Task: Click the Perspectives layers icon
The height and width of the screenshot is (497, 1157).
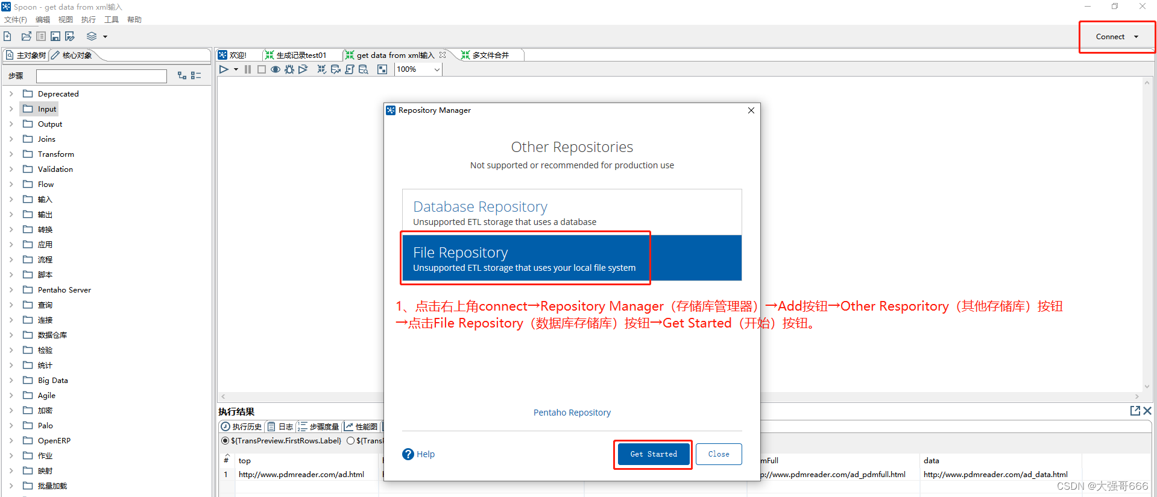Action: (x=92, y=36)
